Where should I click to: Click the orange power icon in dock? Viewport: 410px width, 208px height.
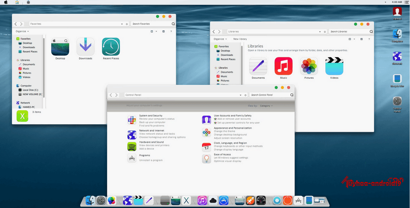[x=288, y=200]
